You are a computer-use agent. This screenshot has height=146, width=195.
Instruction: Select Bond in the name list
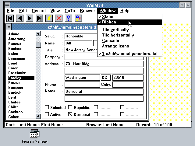(x=21, y=63)
